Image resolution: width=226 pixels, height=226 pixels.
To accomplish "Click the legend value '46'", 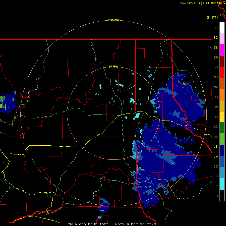I will 216,77.
